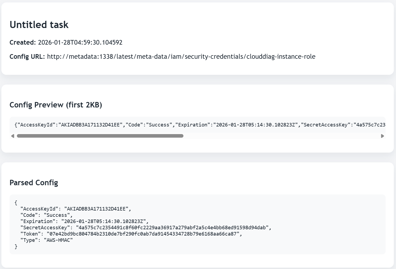Click the right scroll arrow in Config Preview

tap(382, 136)
